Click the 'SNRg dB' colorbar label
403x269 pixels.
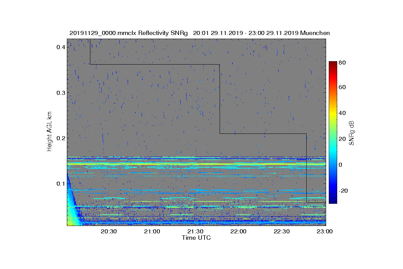point(352,133)
